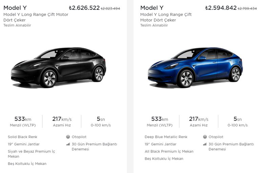Click All Black Premium İç Mekan text
Viewport: 261px width, 173px height.
tap(169, 151)
